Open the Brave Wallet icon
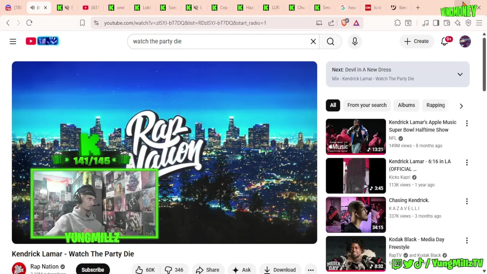The height and width of the screenshot is (274, 487). [447, 23]
